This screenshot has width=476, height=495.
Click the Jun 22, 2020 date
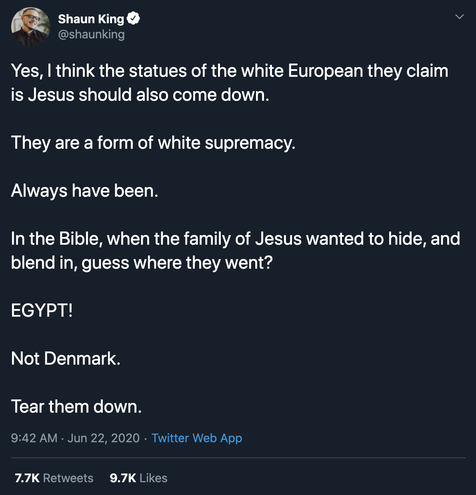[103, 438]
